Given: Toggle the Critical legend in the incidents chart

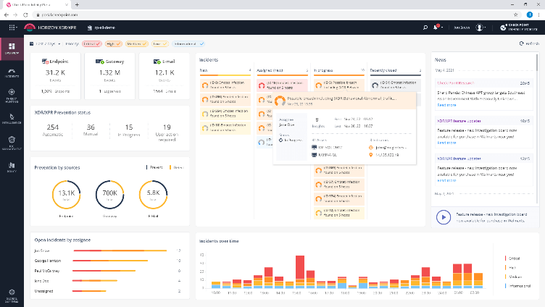Looking at the screenshot, I should point(512,258).
